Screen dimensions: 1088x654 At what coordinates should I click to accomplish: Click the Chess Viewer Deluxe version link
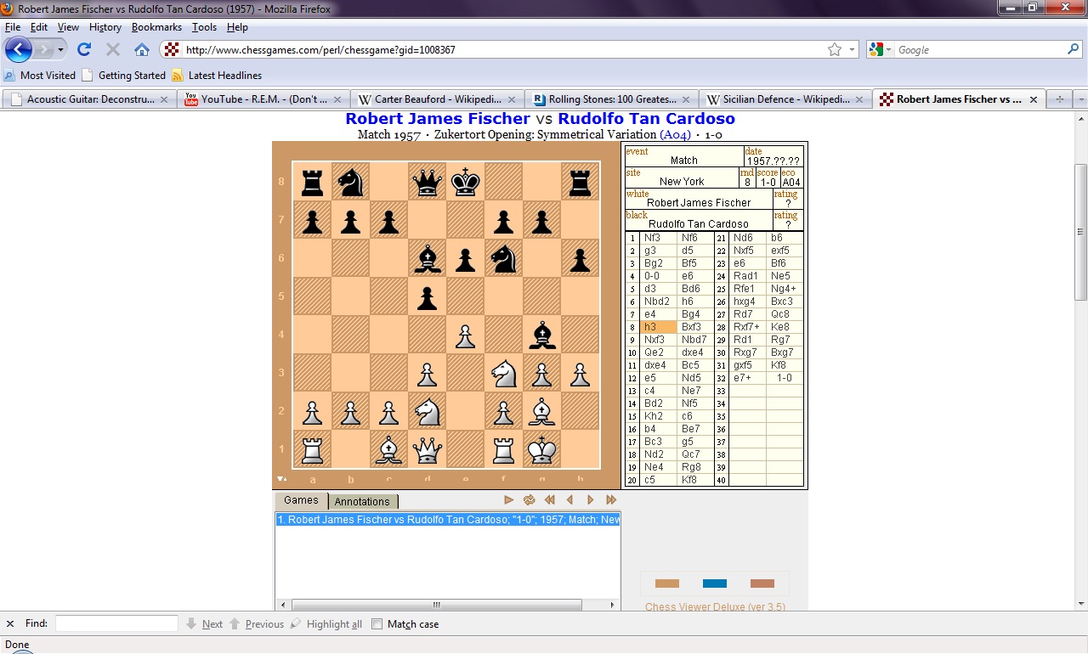point(715,606)
